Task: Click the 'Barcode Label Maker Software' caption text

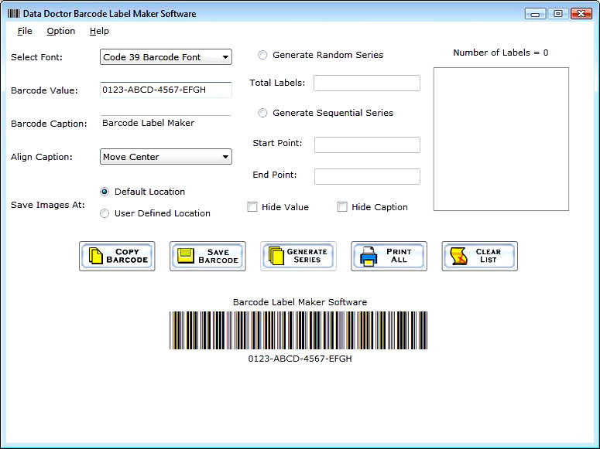Action: coord(300,302)
